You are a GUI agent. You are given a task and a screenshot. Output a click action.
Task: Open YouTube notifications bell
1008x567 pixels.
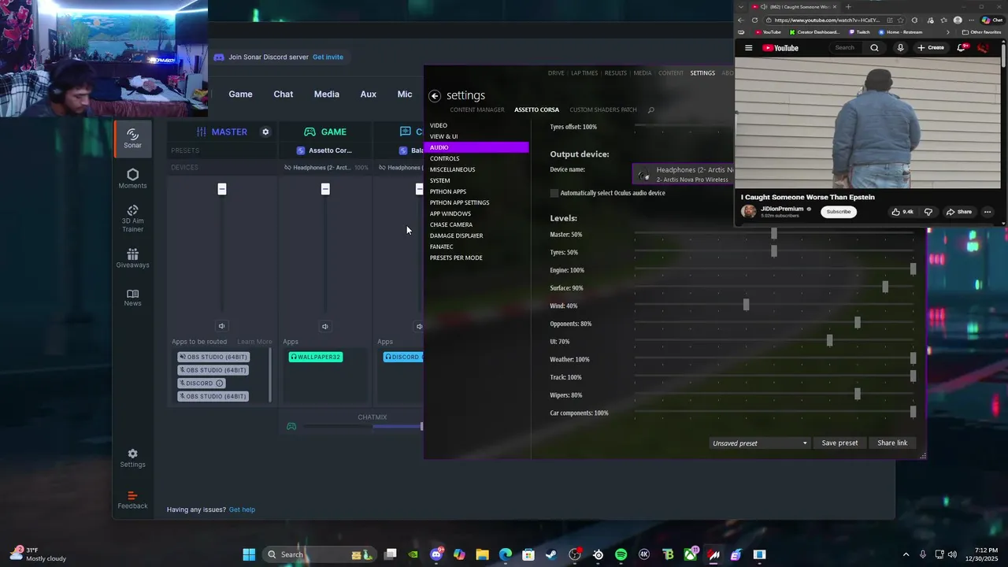961,48
